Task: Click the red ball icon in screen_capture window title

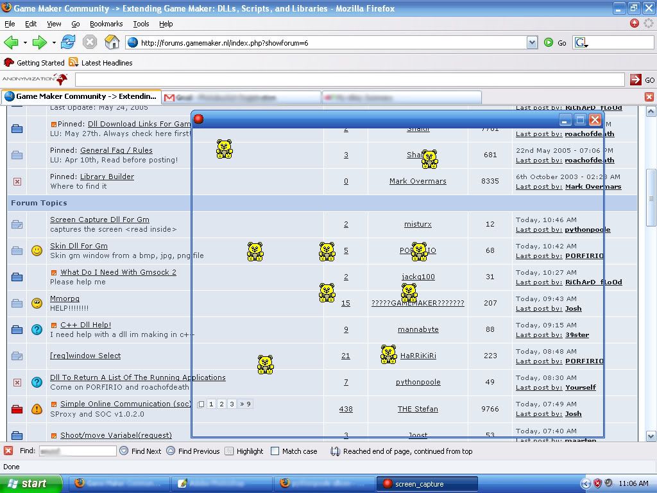Action: 199,119
